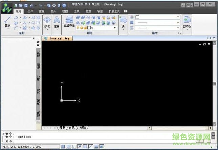
Task: Select the Circle tool in the draw panel
Action: pyautogui.click(x=16, y=23)
